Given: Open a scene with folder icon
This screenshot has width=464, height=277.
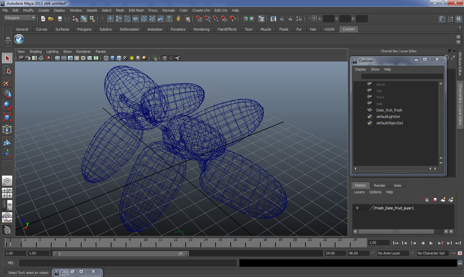Looking at the screenshot, I should pos(51,19).
